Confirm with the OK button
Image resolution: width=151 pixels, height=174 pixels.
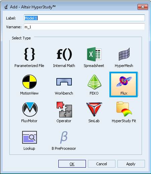click(72, 164)
